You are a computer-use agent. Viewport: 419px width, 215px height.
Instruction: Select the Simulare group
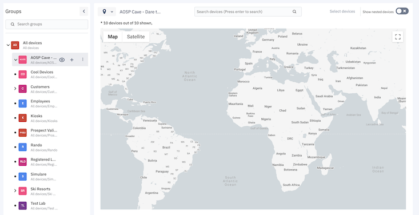click(x=50, y=177)
